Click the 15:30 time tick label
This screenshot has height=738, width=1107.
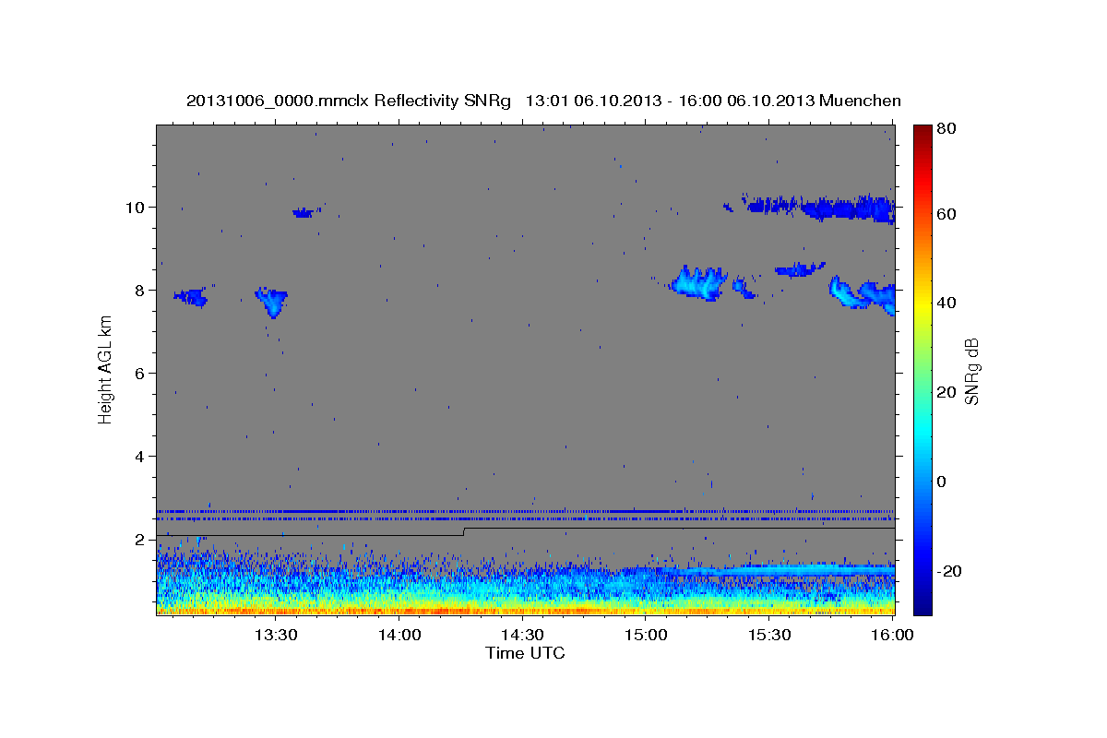coord(768,635)
